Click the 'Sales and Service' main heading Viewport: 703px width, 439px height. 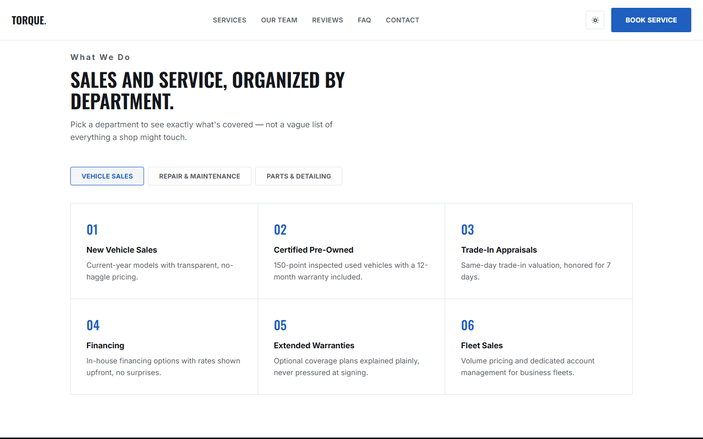click(207, 91)
